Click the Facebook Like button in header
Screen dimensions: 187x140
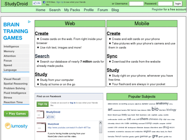(37, 3)
